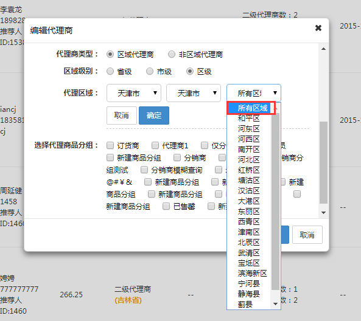Click the blue 确定 button

pos(154,116)
